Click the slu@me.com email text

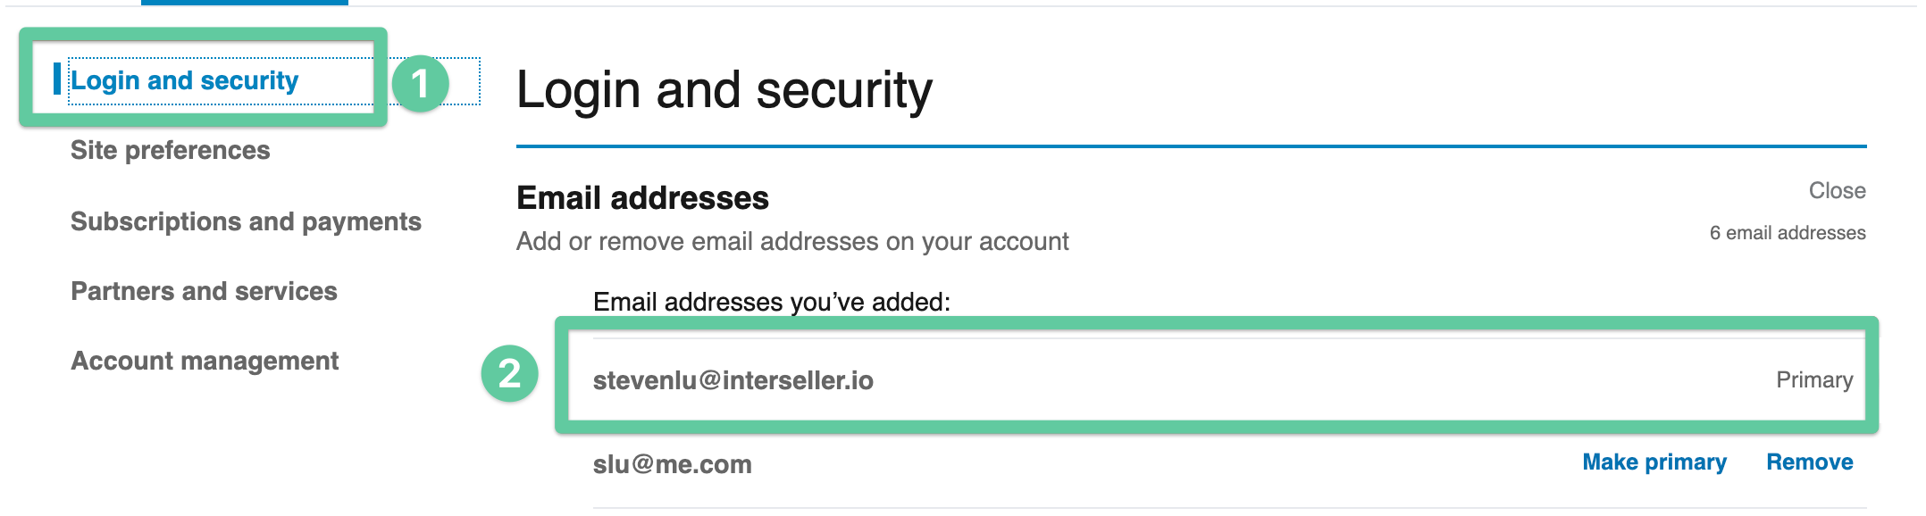[672, 464]
